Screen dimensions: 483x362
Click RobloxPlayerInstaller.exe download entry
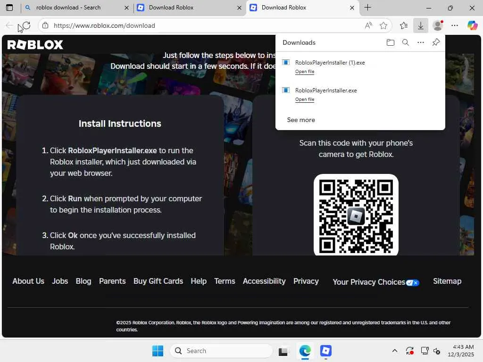pos(326,90)
